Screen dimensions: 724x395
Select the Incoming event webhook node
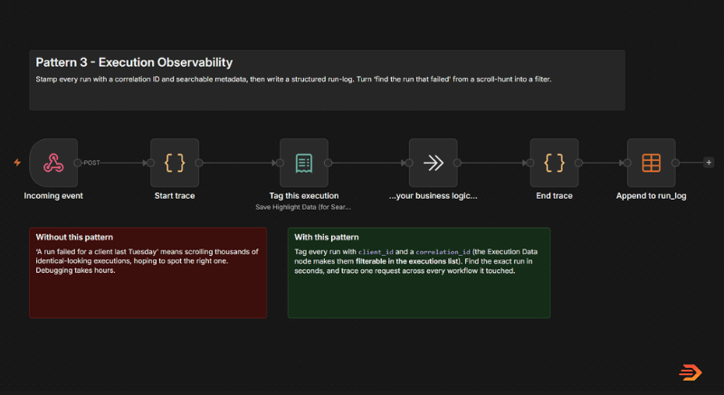(53, 163)
